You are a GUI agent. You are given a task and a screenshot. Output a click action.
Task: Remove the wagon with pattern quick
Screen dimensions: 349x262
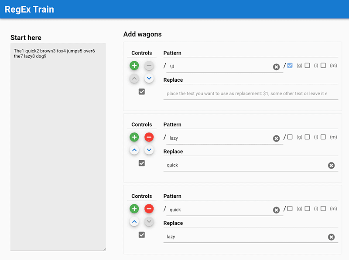coord(149,209)
